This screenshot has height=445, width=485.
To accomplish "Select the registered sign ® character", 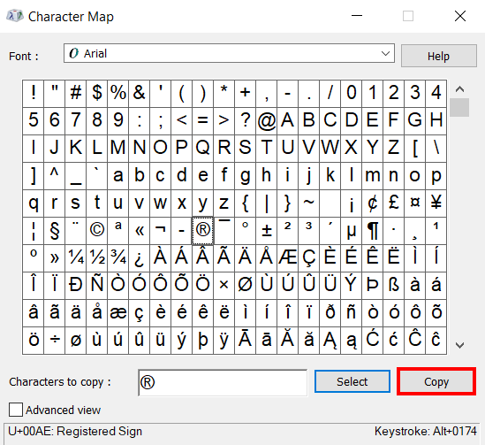I will [202, 231].
